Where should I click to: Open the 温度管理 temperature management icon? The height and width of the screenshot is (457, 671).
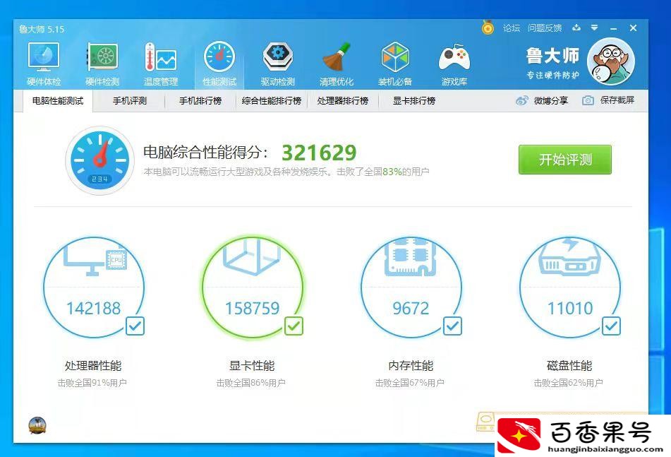tap(160, 64)
